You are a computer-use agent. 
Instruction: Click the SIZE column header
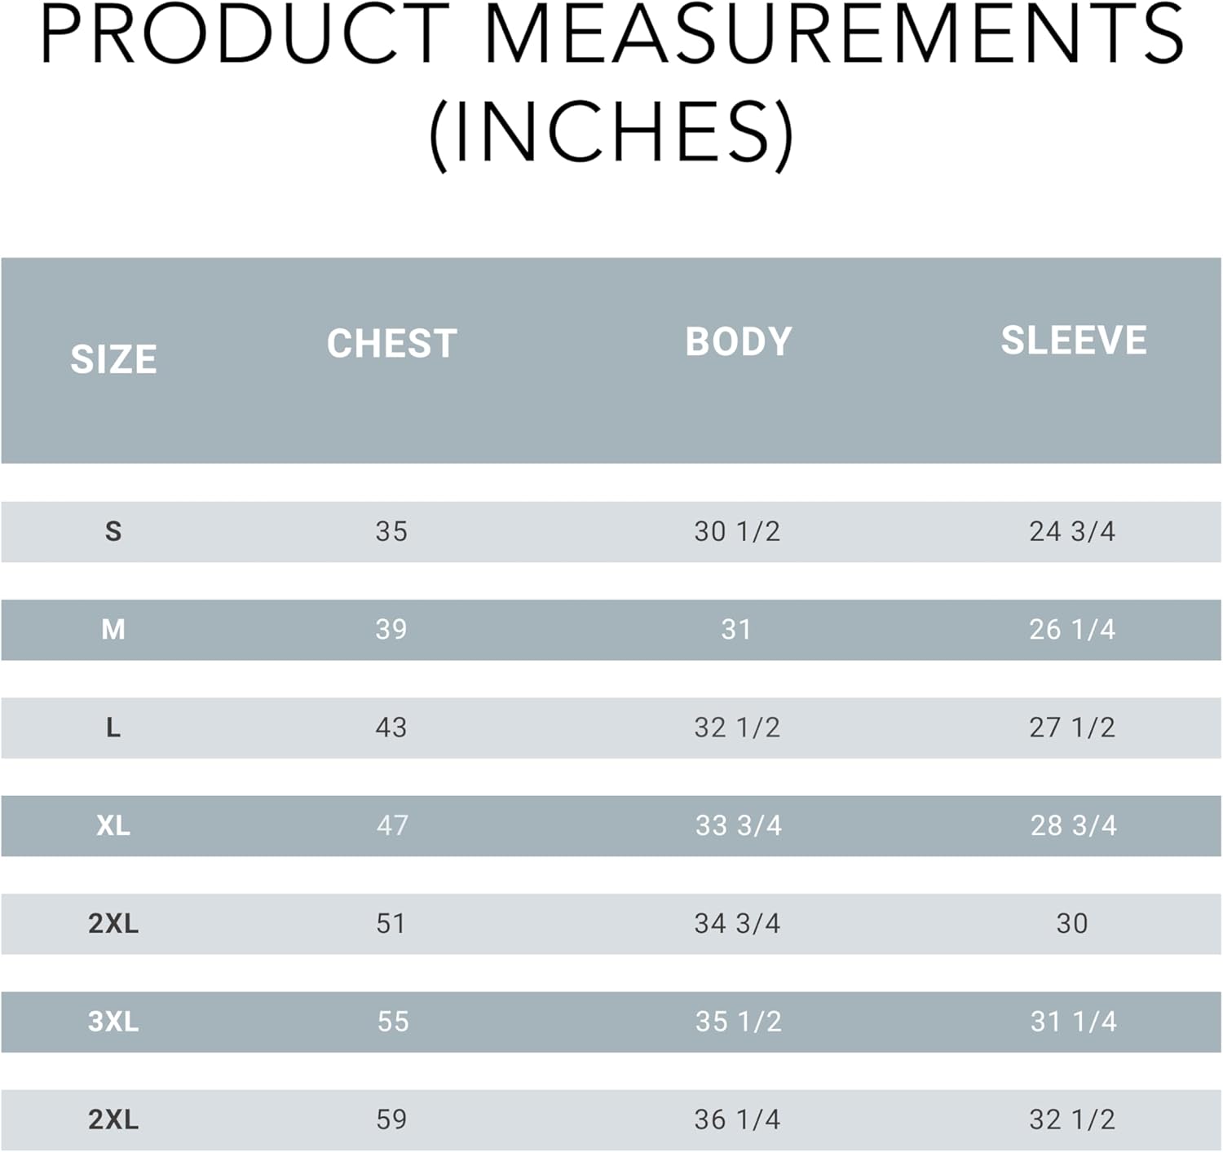click(113, 359)
